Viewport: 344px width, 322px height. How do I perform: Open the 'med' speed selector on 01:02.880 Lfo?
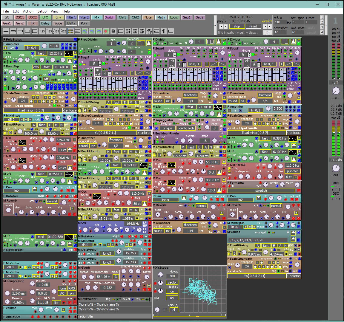point(41,237)
